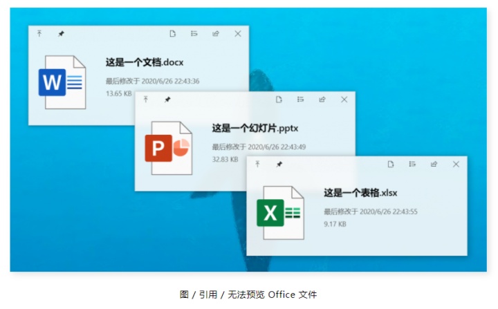
Task: Select the text 最后修改于 2020/6/26 22:43:49
Action: (259, 147)
